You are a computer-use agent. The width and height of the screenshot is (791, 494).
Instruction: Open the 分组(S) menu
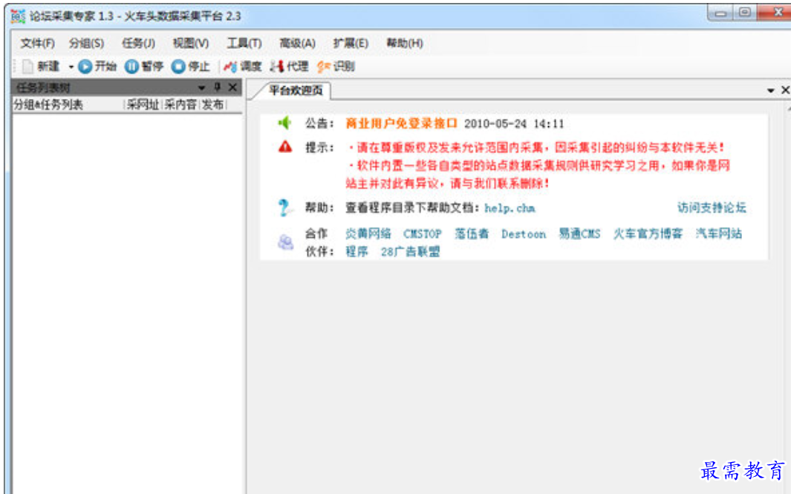87,43
